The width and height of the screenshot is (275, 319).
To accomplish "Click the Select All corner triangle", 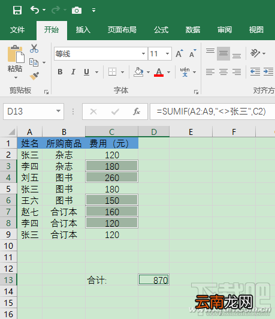I will [x=12, y=132].
